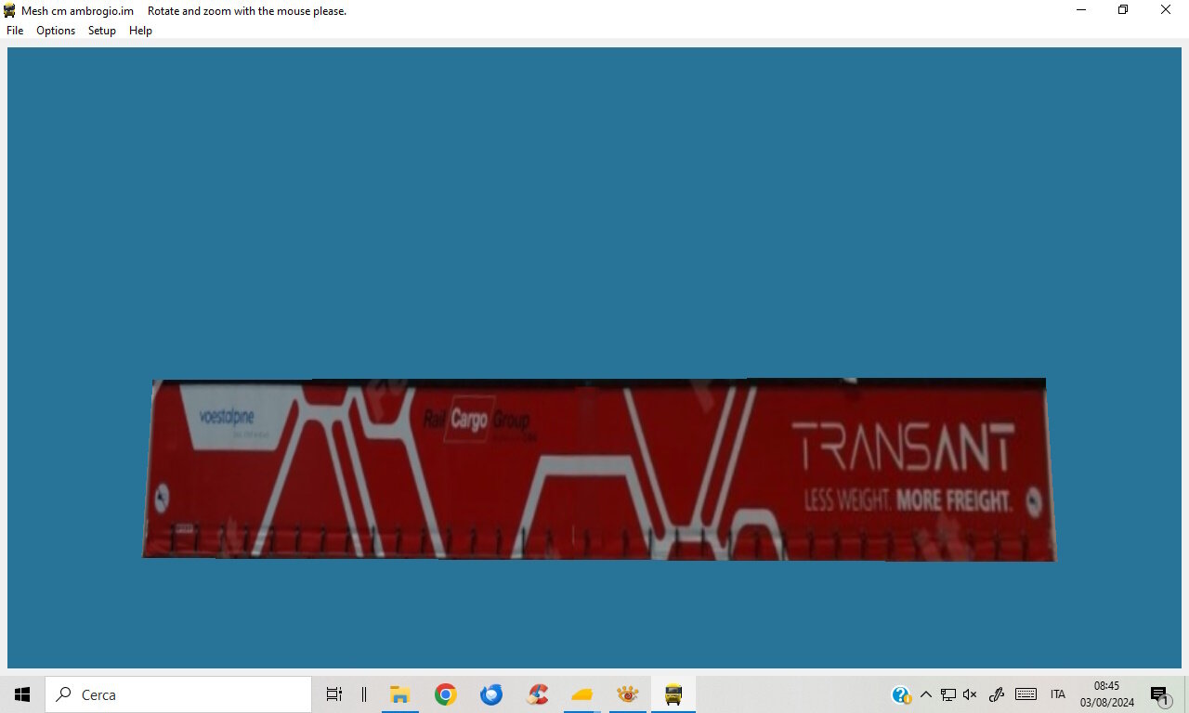Open Task View in taskbar
The width and height of the screenshot is (1189, 713).
coord(334,694)
